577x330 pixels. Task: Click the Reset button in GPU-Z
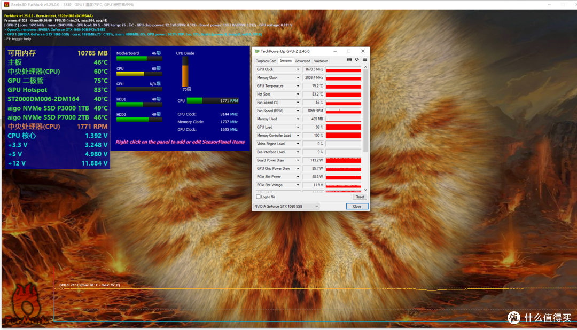point(359,197)
